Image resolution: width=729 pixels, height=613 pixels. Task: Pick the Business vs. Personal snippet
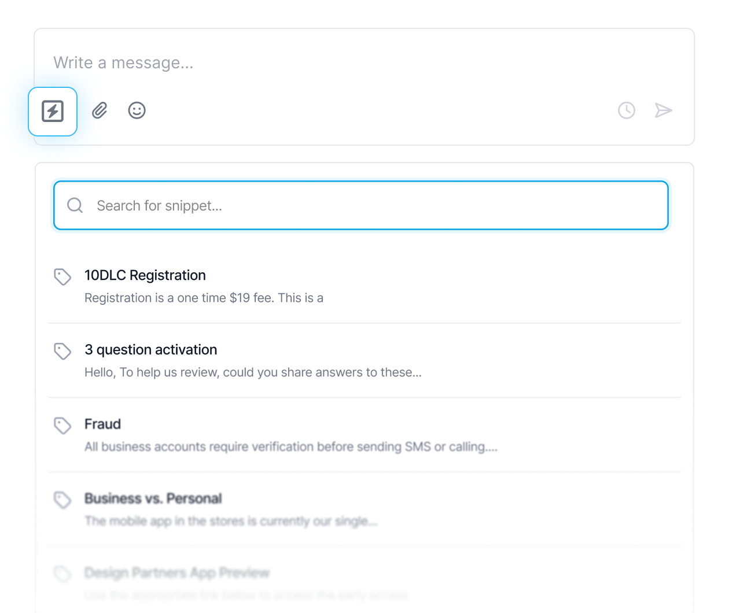(x=153, y=498)
